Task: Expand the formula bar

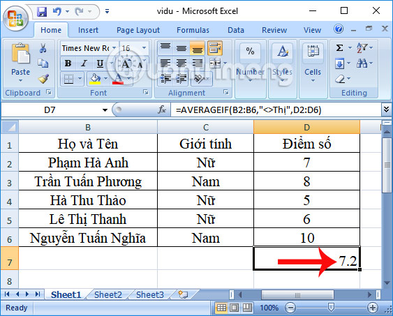Action: click(x=387, y=110)
